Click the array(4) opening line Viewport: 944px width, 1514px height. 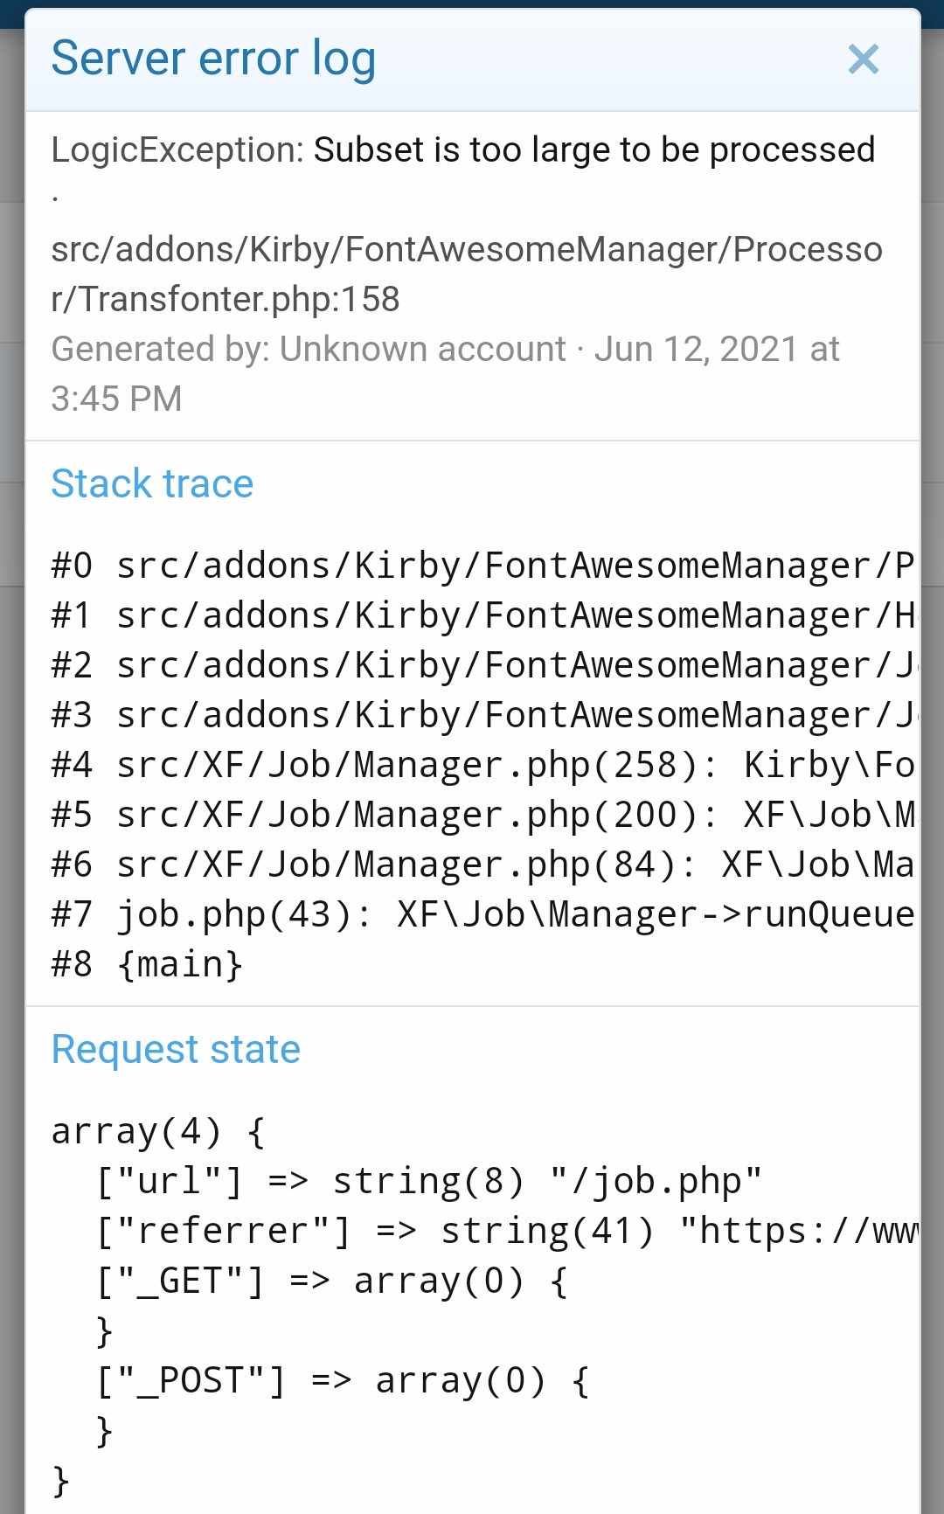click(x=158, y=1131)
